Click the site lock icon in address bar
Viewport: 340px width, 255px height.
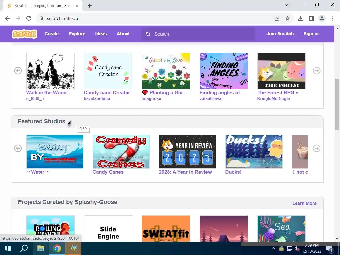point(42,19)
